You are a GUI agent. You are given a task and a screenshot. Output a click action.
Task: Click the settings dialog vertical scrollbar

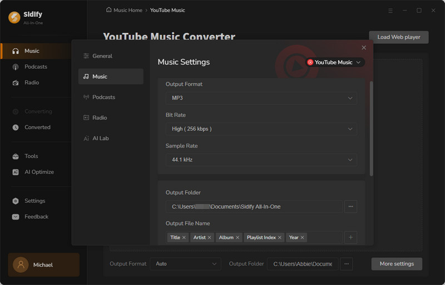tap(371, 129)
